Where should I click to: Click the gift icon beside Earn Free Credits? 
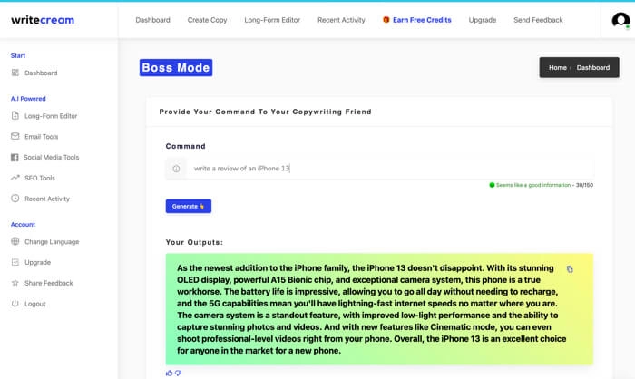click(x=386, y=19)
